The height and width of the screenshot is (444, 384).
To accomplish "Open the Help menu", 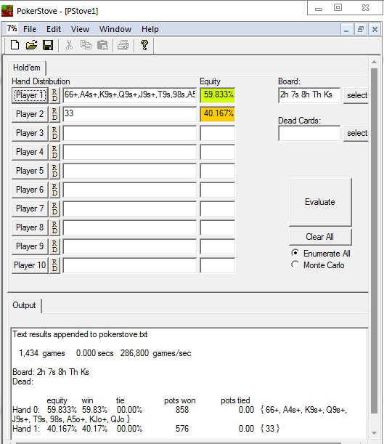I will (150, 29).
